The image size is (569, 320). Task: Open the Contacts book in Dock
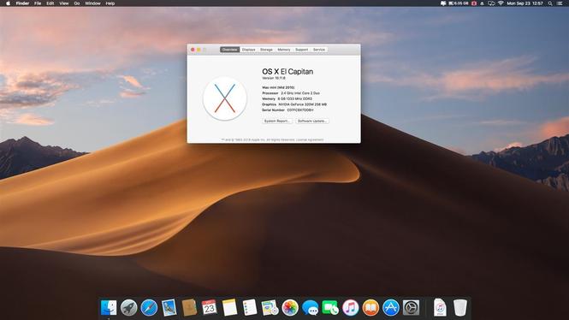189,308
